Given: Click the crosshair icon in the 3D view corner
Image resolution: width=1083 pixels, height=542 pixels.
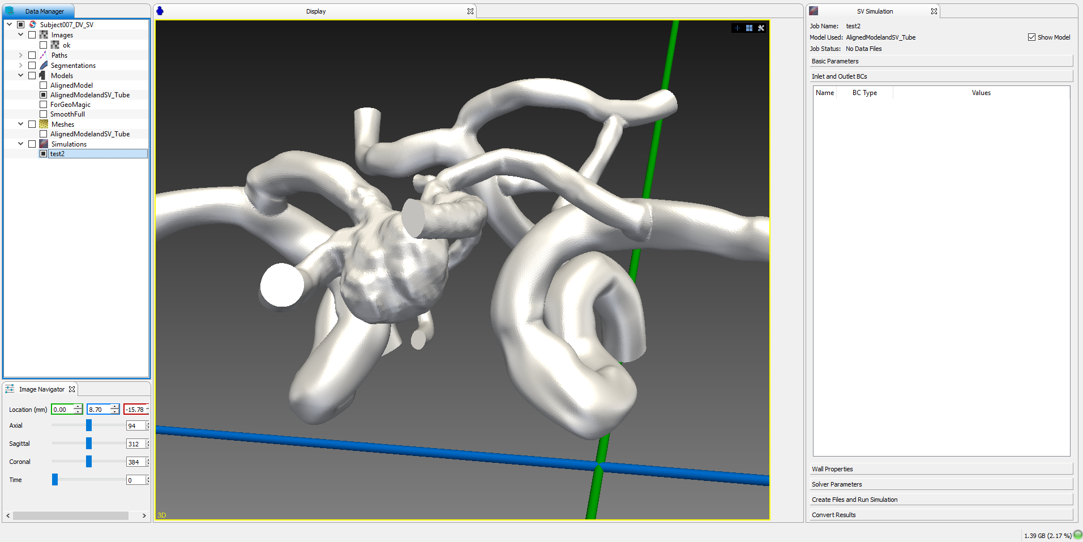Looking at the screenshot, I should click(737, 28).
